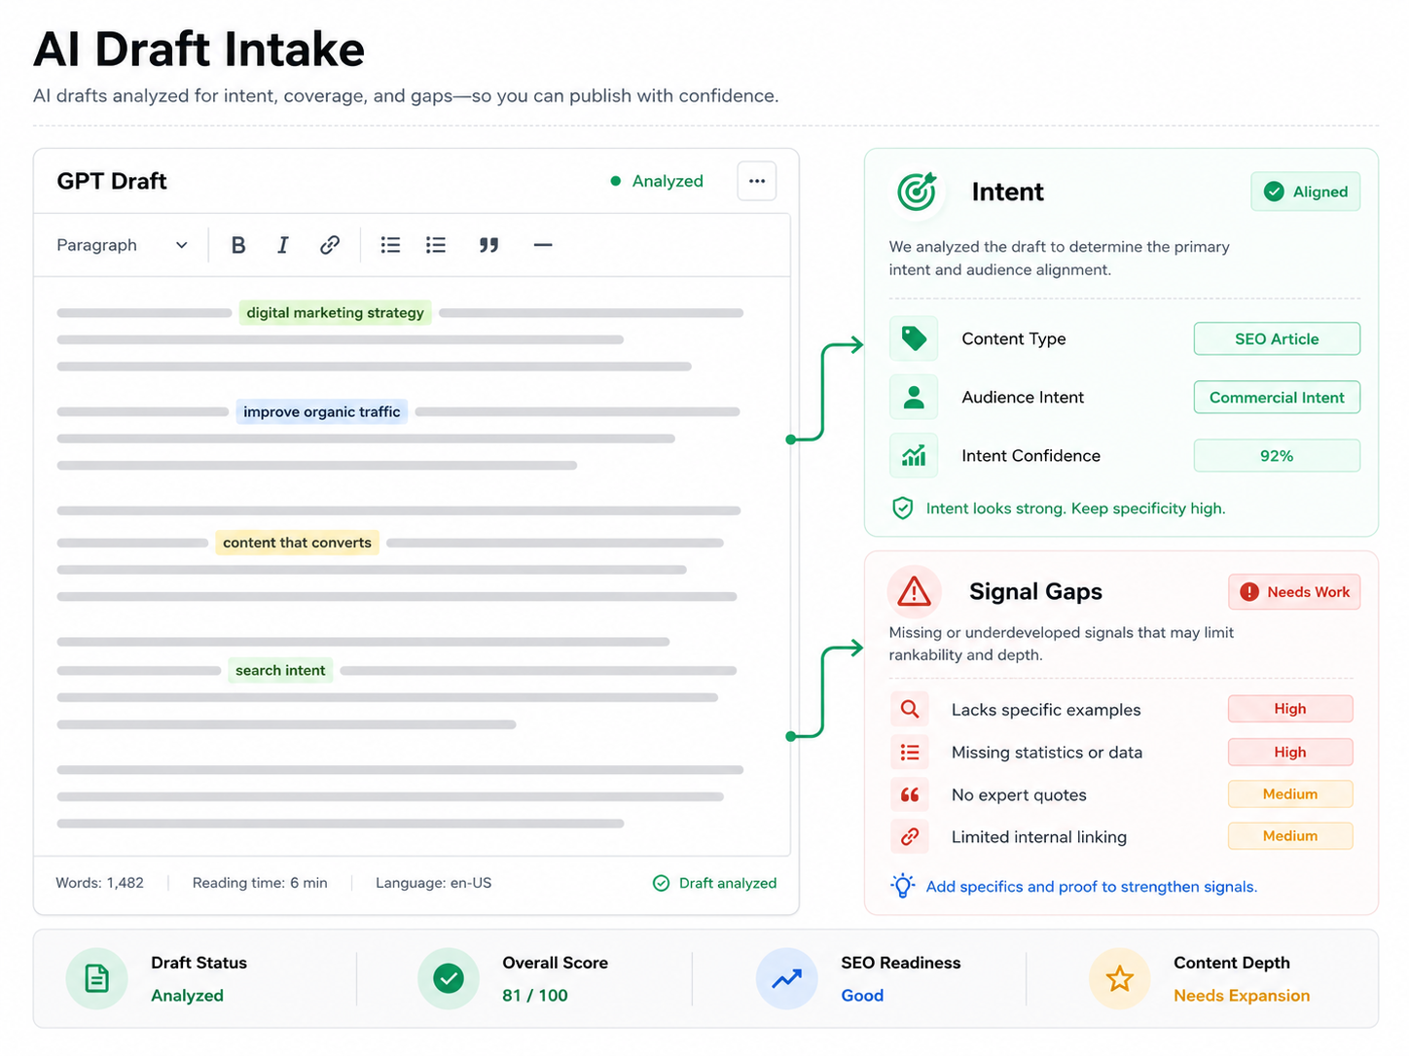
Task: Select the Commercial Intent tag
Action: (x=1277, y=397)
